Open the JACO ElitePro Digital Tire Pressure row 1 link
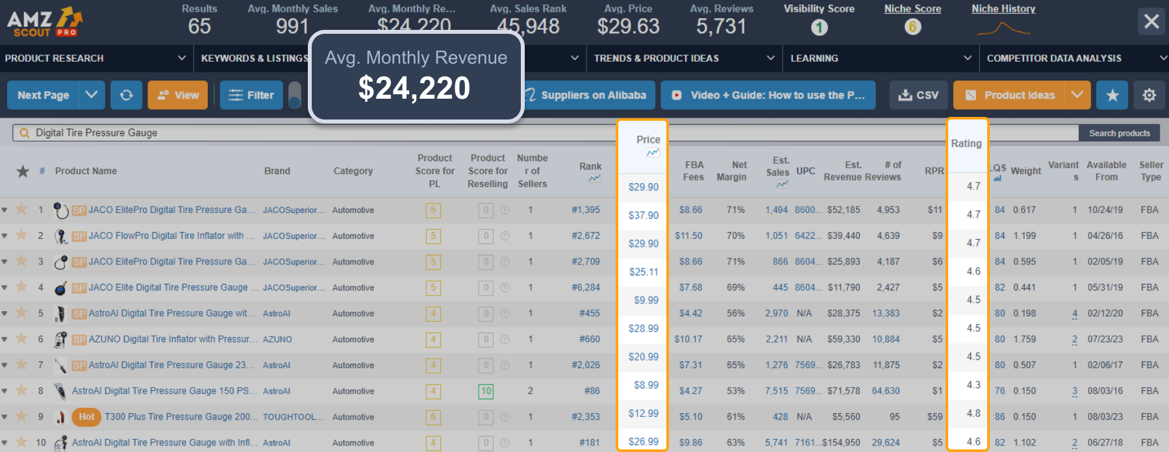Viewport: 1169px width, 452px height. 172,210
